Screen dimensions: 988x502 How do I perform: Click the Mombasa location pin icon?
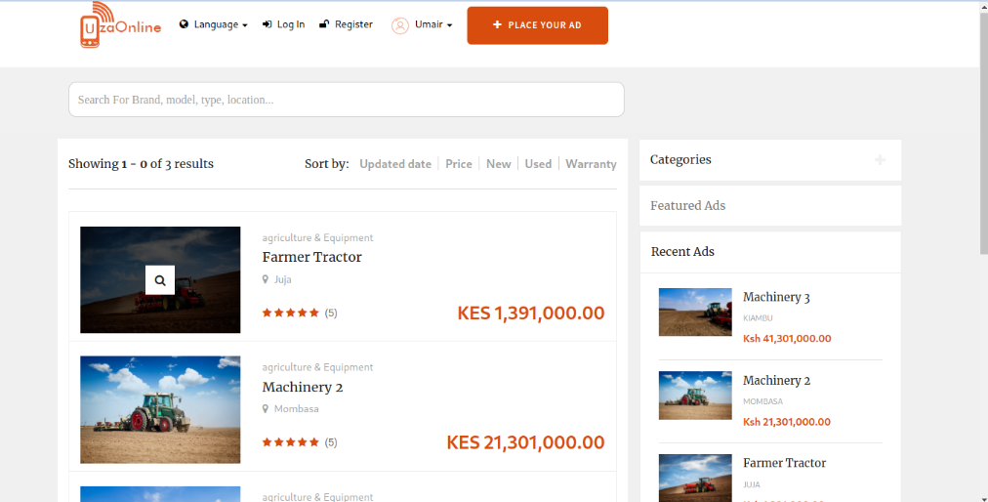click(x=266, y=408)
